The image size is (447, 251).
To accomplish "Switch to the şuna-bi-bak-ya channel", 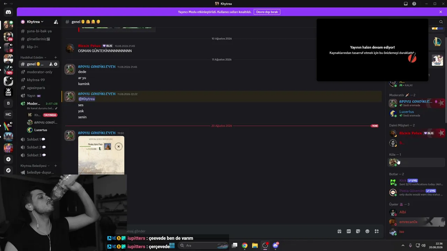I will click(39, 31).
